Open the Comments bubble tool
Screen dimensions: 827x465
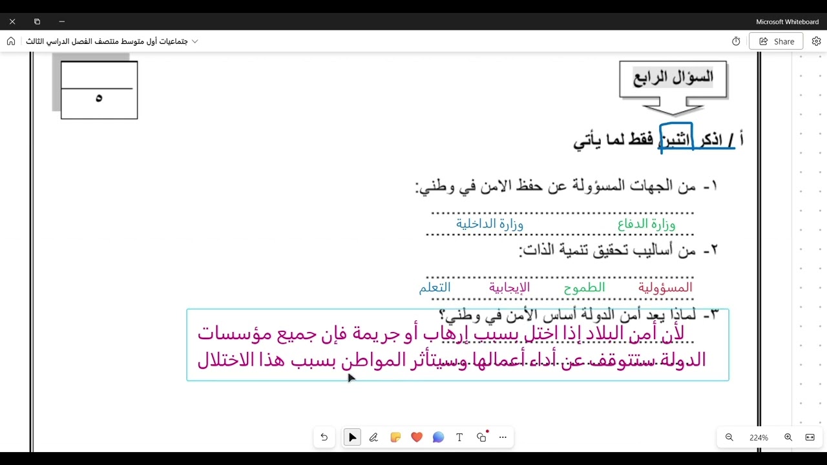coord(438,437)
